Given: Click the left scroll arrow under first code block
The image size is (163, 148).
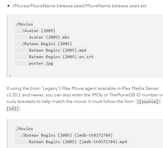Looking at the screenshot, I should tap(10, 75).
